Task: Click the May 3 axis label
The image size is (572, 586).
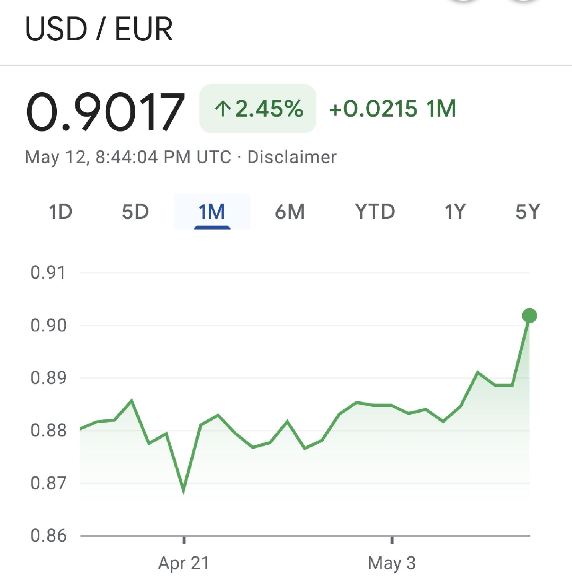Action: pos(392,563)
